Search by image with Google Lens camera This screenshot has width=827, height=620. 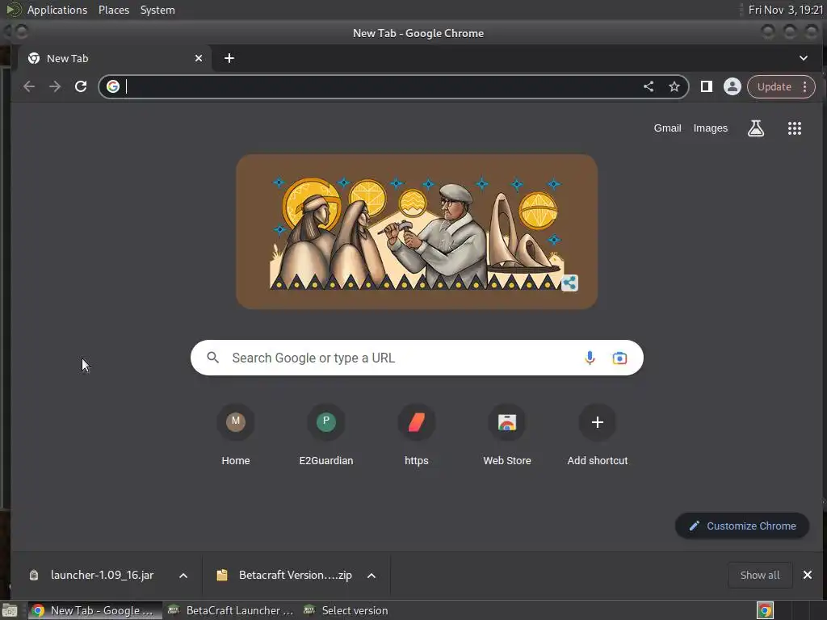(x=619, y=358)
